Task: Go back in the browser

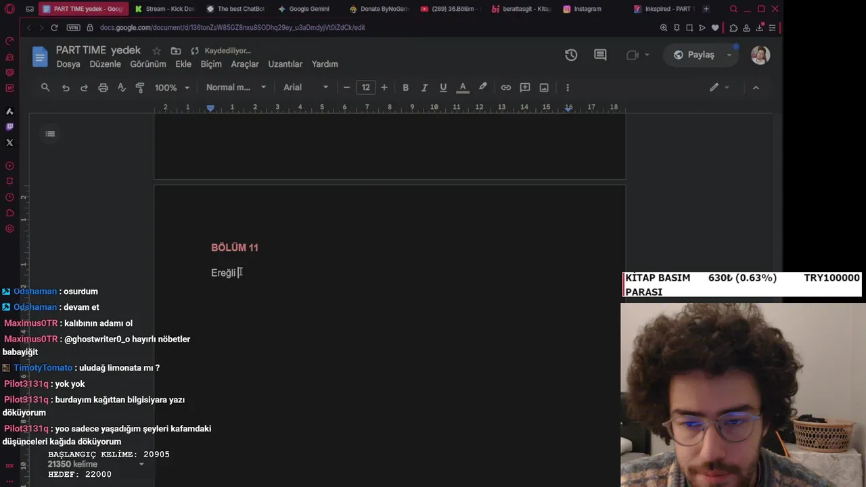Action: pyautogui.click(x=29, y=28)
